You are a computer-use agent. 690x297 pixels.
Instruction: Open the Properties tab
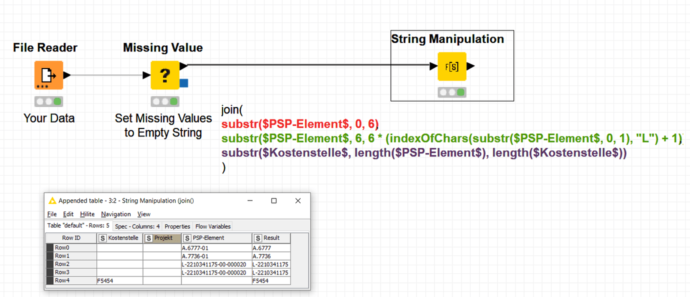pyautogui.click(x=177, y=226)
